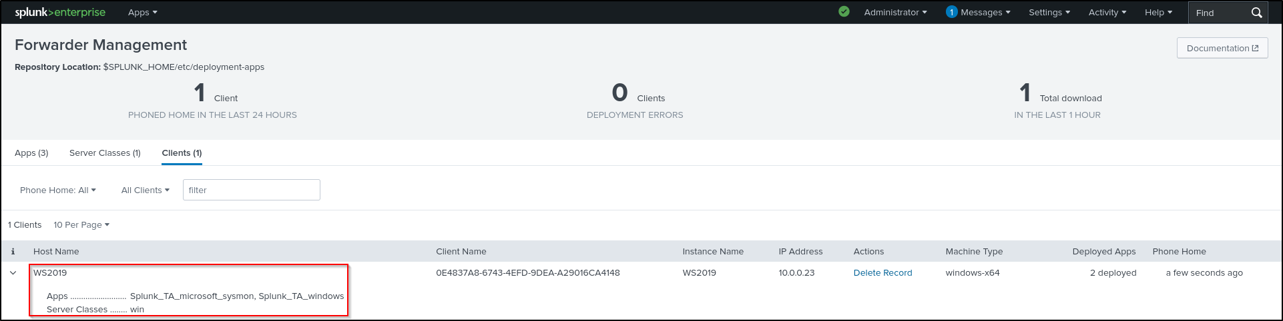Click the '1 Client phoned home' statistic
The height and width of the screenshot is (321, 1283).
pyautogui.click(x=212, y=101)
